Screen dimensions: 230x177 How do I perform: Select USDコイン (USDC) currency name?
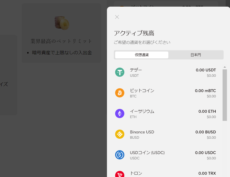click(x=147, y=153)
